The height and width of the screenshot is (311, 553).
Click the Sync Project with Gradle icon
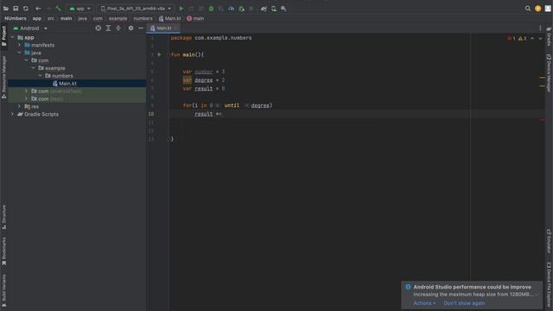[264, 9]
